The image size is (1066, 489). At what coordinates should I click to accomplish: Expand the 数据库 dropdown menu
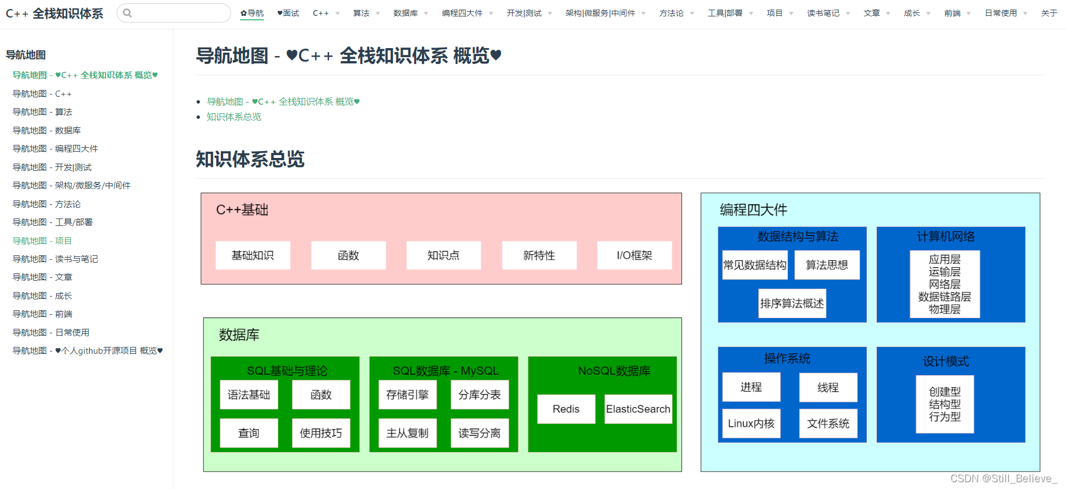tap(411, 13)
